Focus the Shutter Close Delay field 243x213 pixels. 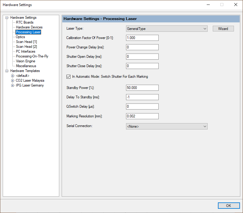tap(142, 66)
